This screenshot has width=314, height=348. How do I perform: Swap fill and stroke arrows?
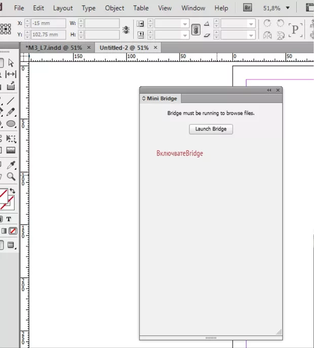(12, 191)
